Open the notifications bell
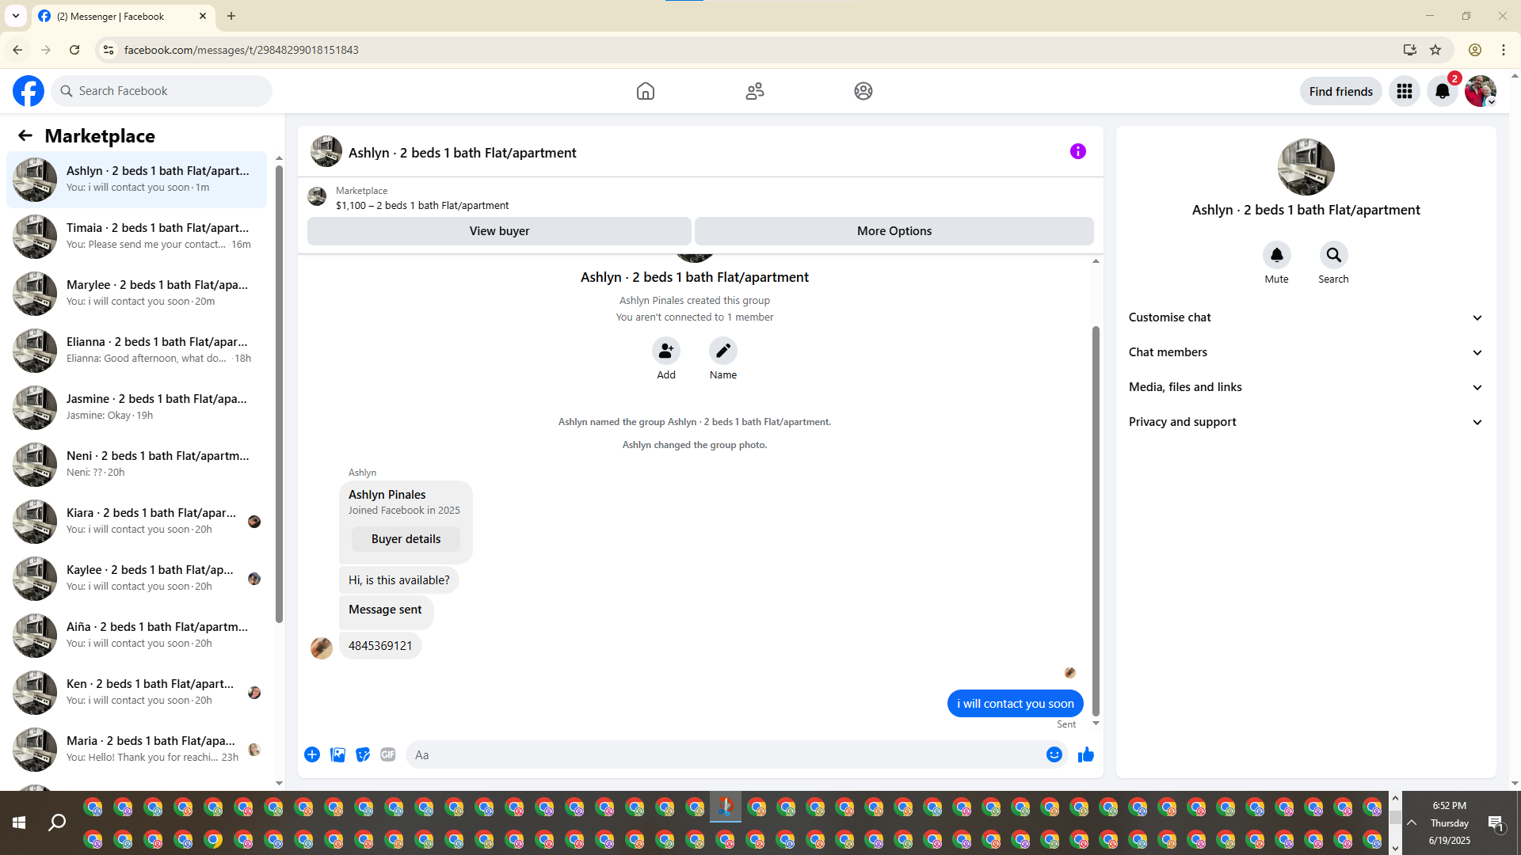 (1443, 91)
